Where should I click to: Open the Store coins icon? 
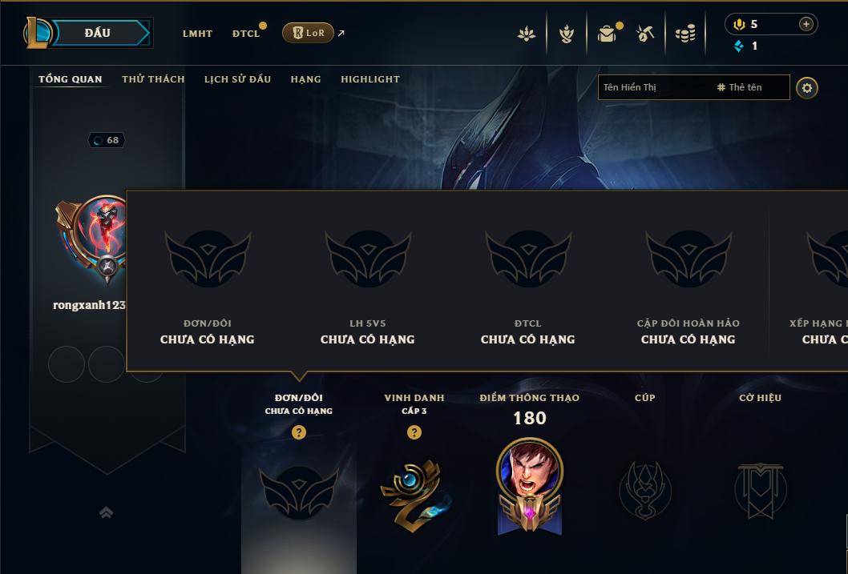tap(685, 34)
